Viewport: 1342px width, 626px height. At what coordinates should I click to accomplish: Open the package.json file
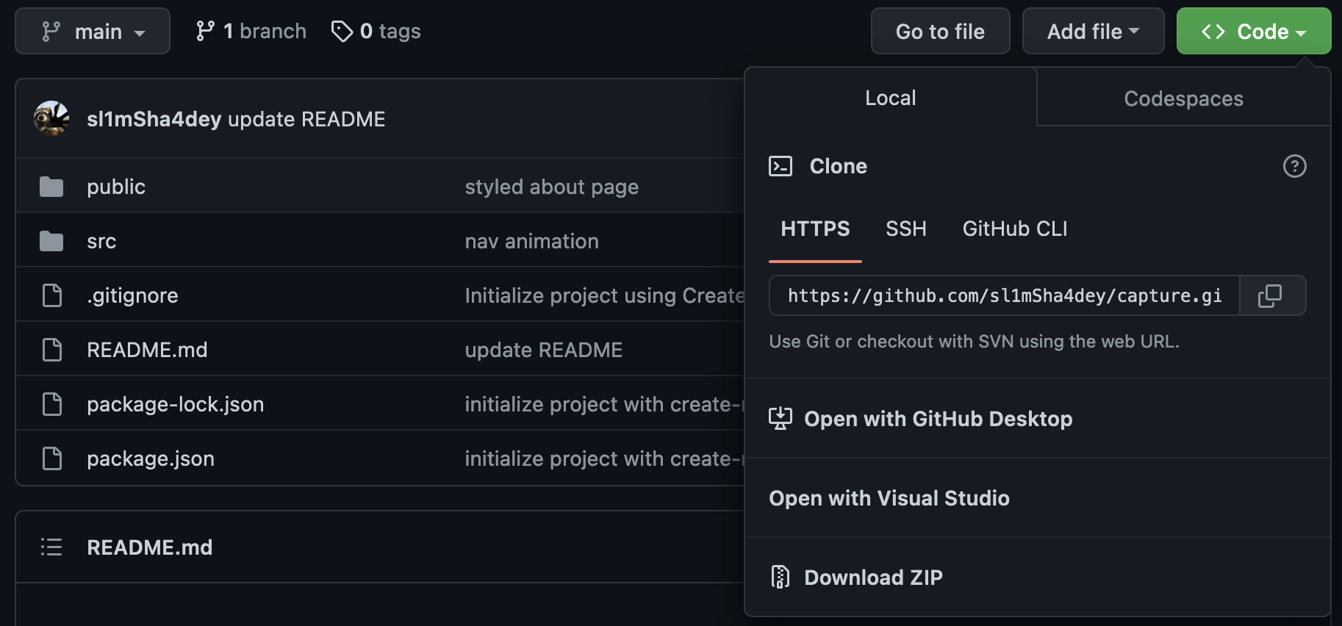(151, 458)
